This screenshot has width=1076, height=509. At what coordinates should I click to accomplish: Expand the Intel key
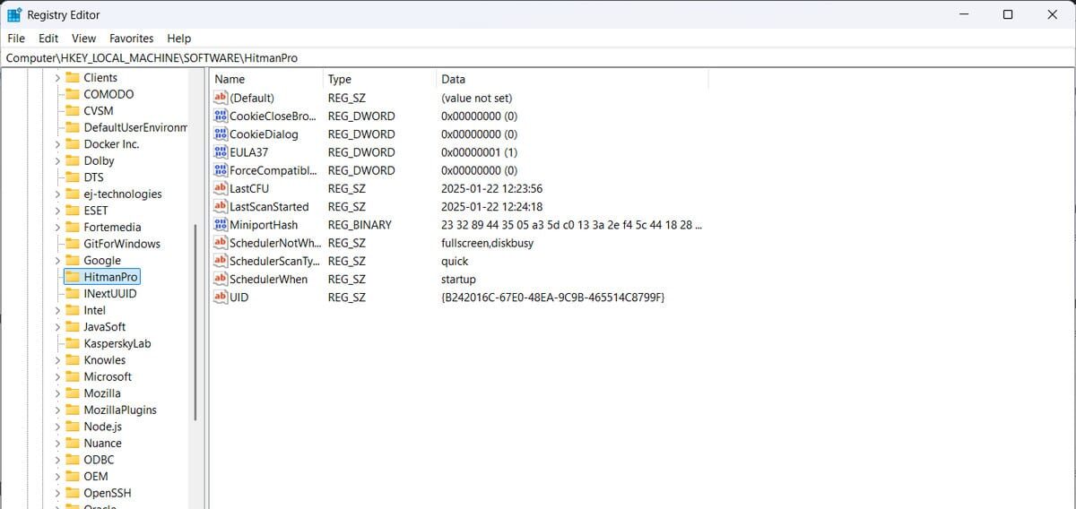coord(58,310)
